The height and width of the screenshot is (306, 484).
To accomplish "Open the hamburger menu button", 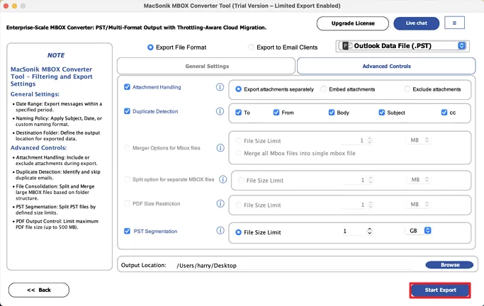I will [454, 23].
